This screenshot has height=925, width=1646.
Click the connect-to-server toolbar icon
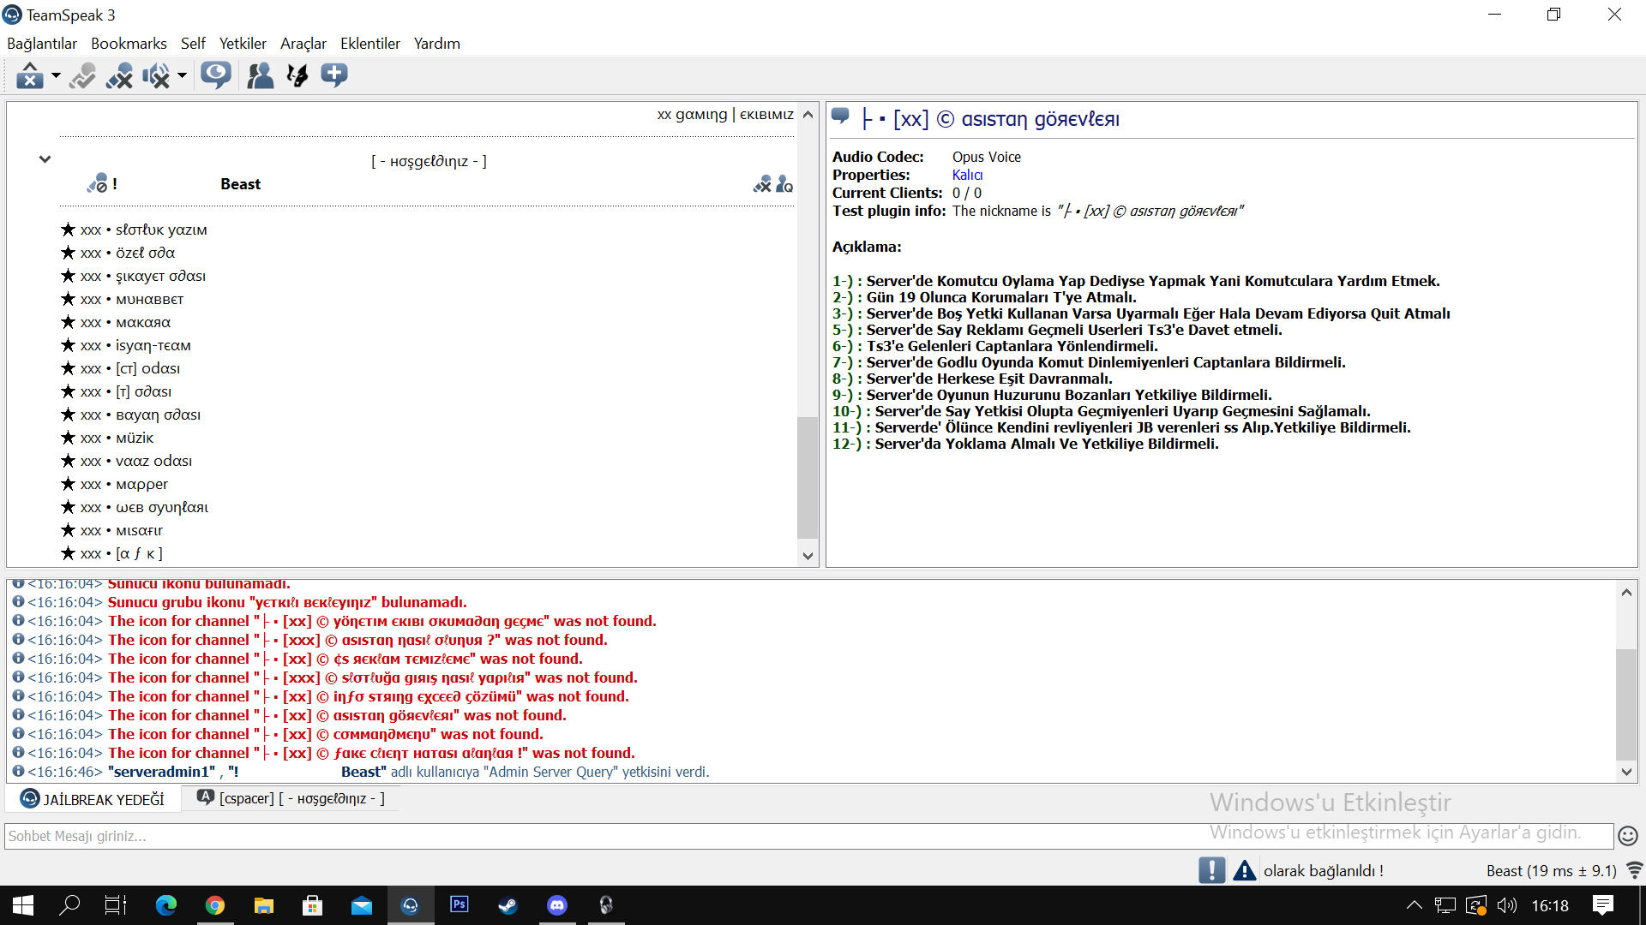click(x=30, y=75)
